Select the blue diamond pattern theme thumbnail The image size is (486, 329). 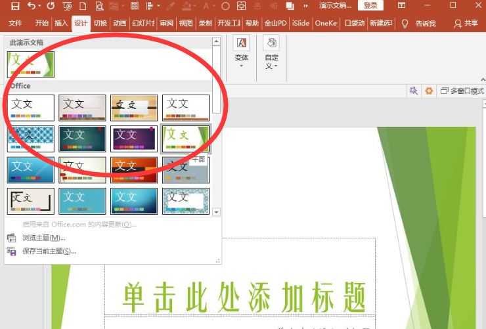[x=31, y=139]
